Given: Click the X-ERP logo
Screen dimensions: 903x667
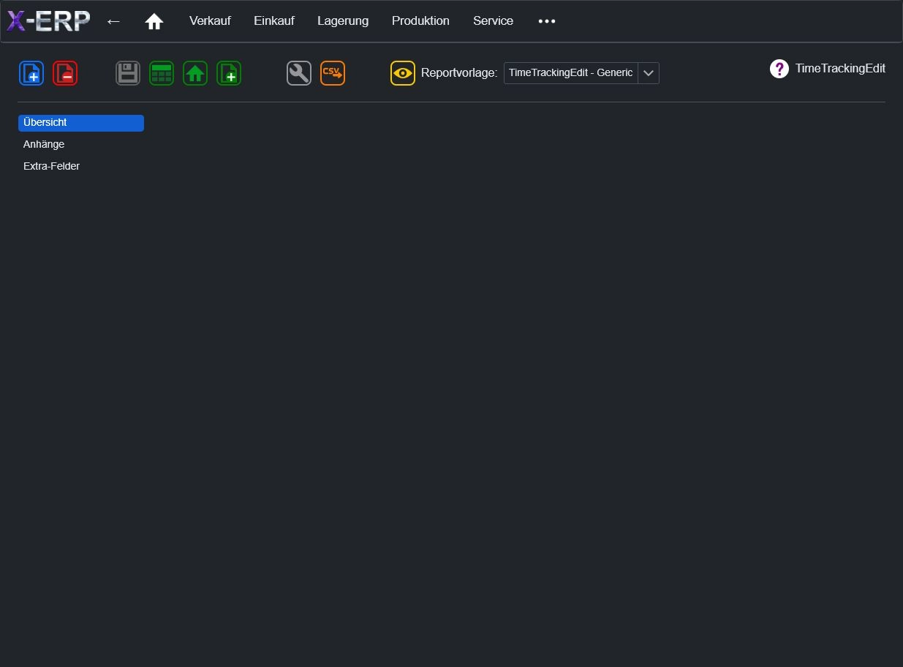Looking at the screenshot, I should [x=49, y=21].
